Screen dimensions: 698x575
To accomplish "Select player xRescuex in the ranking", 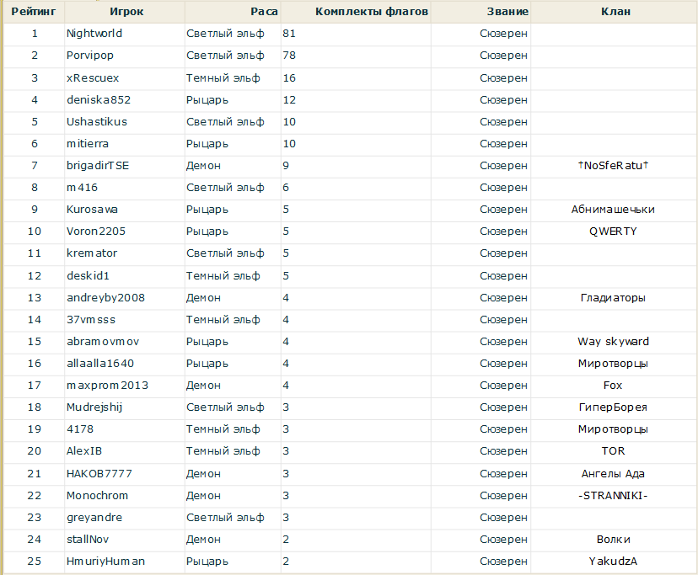I will [93, 77].
